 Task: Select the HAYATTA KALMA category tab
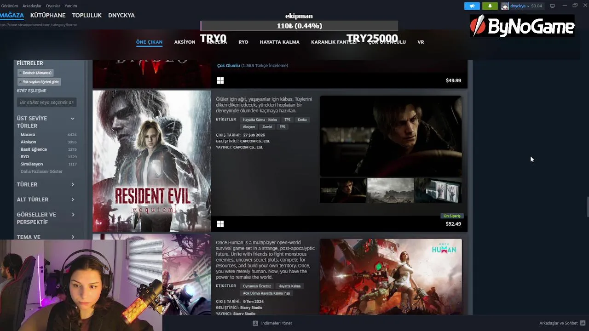tap(279, 42)
